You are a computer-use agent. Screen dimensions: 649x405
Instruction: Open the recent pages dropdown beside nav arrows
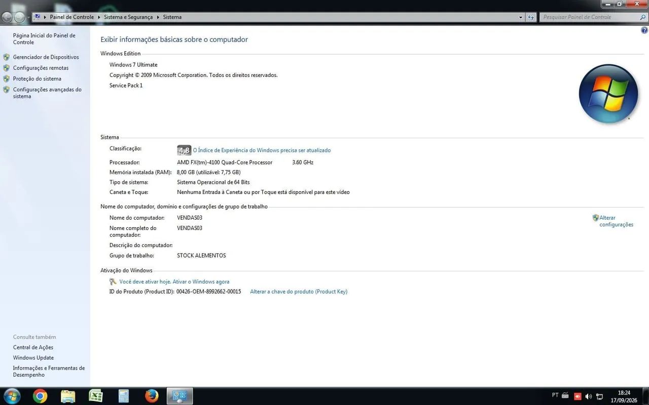(x=28, y=17)
